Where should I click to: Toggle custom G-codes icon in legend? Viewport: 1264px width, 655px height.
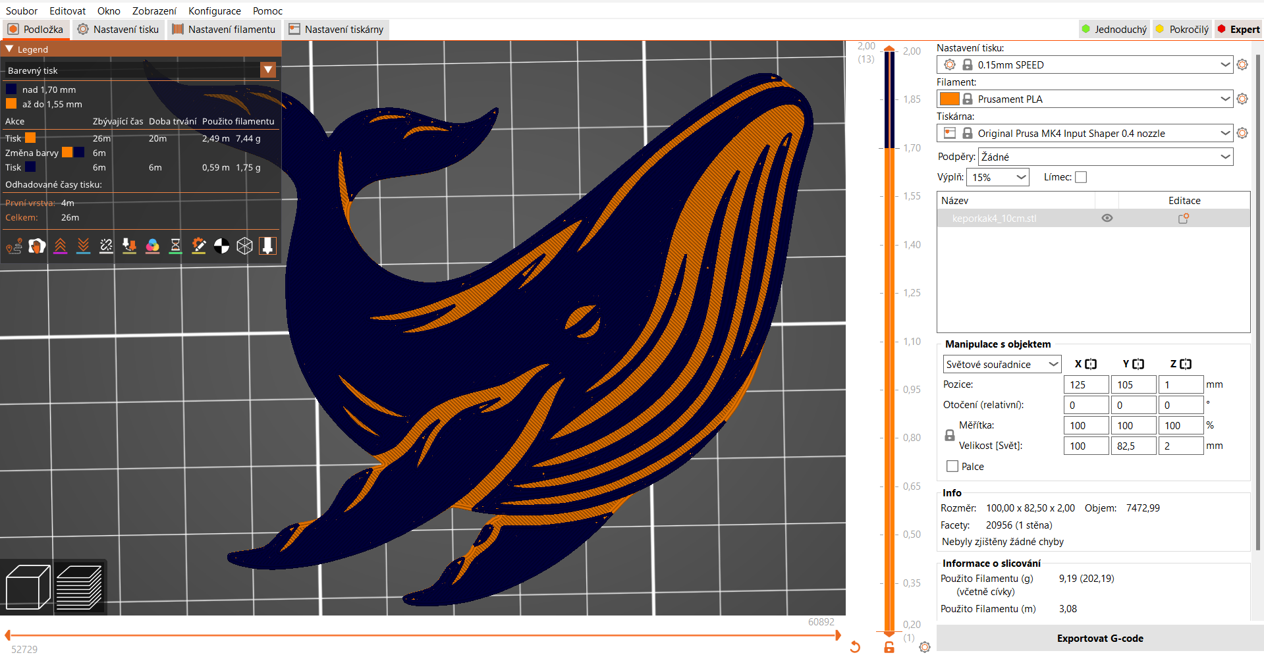point(198,246)
